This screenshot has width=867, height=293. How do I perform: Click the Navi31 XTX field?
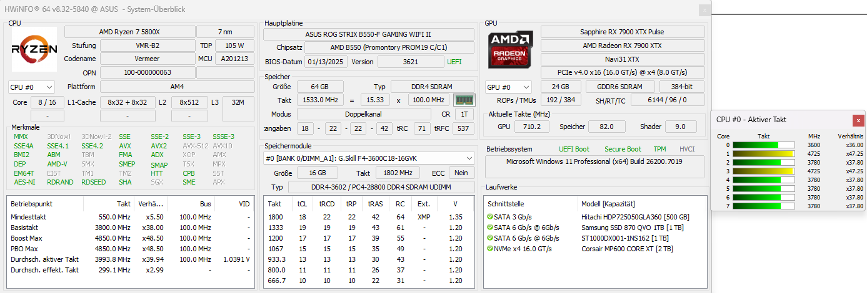click(x=622, y=59)
